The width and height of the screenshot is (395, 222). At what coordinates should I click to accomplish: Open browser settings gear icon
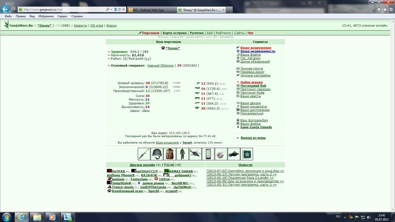391,10
